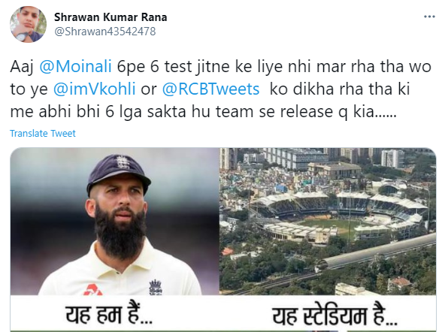Image resolution: width=448 pixels, height=332 pixels.
Task: Open the @Shrawan43542478 handle link
Action: tap(104, 32)
